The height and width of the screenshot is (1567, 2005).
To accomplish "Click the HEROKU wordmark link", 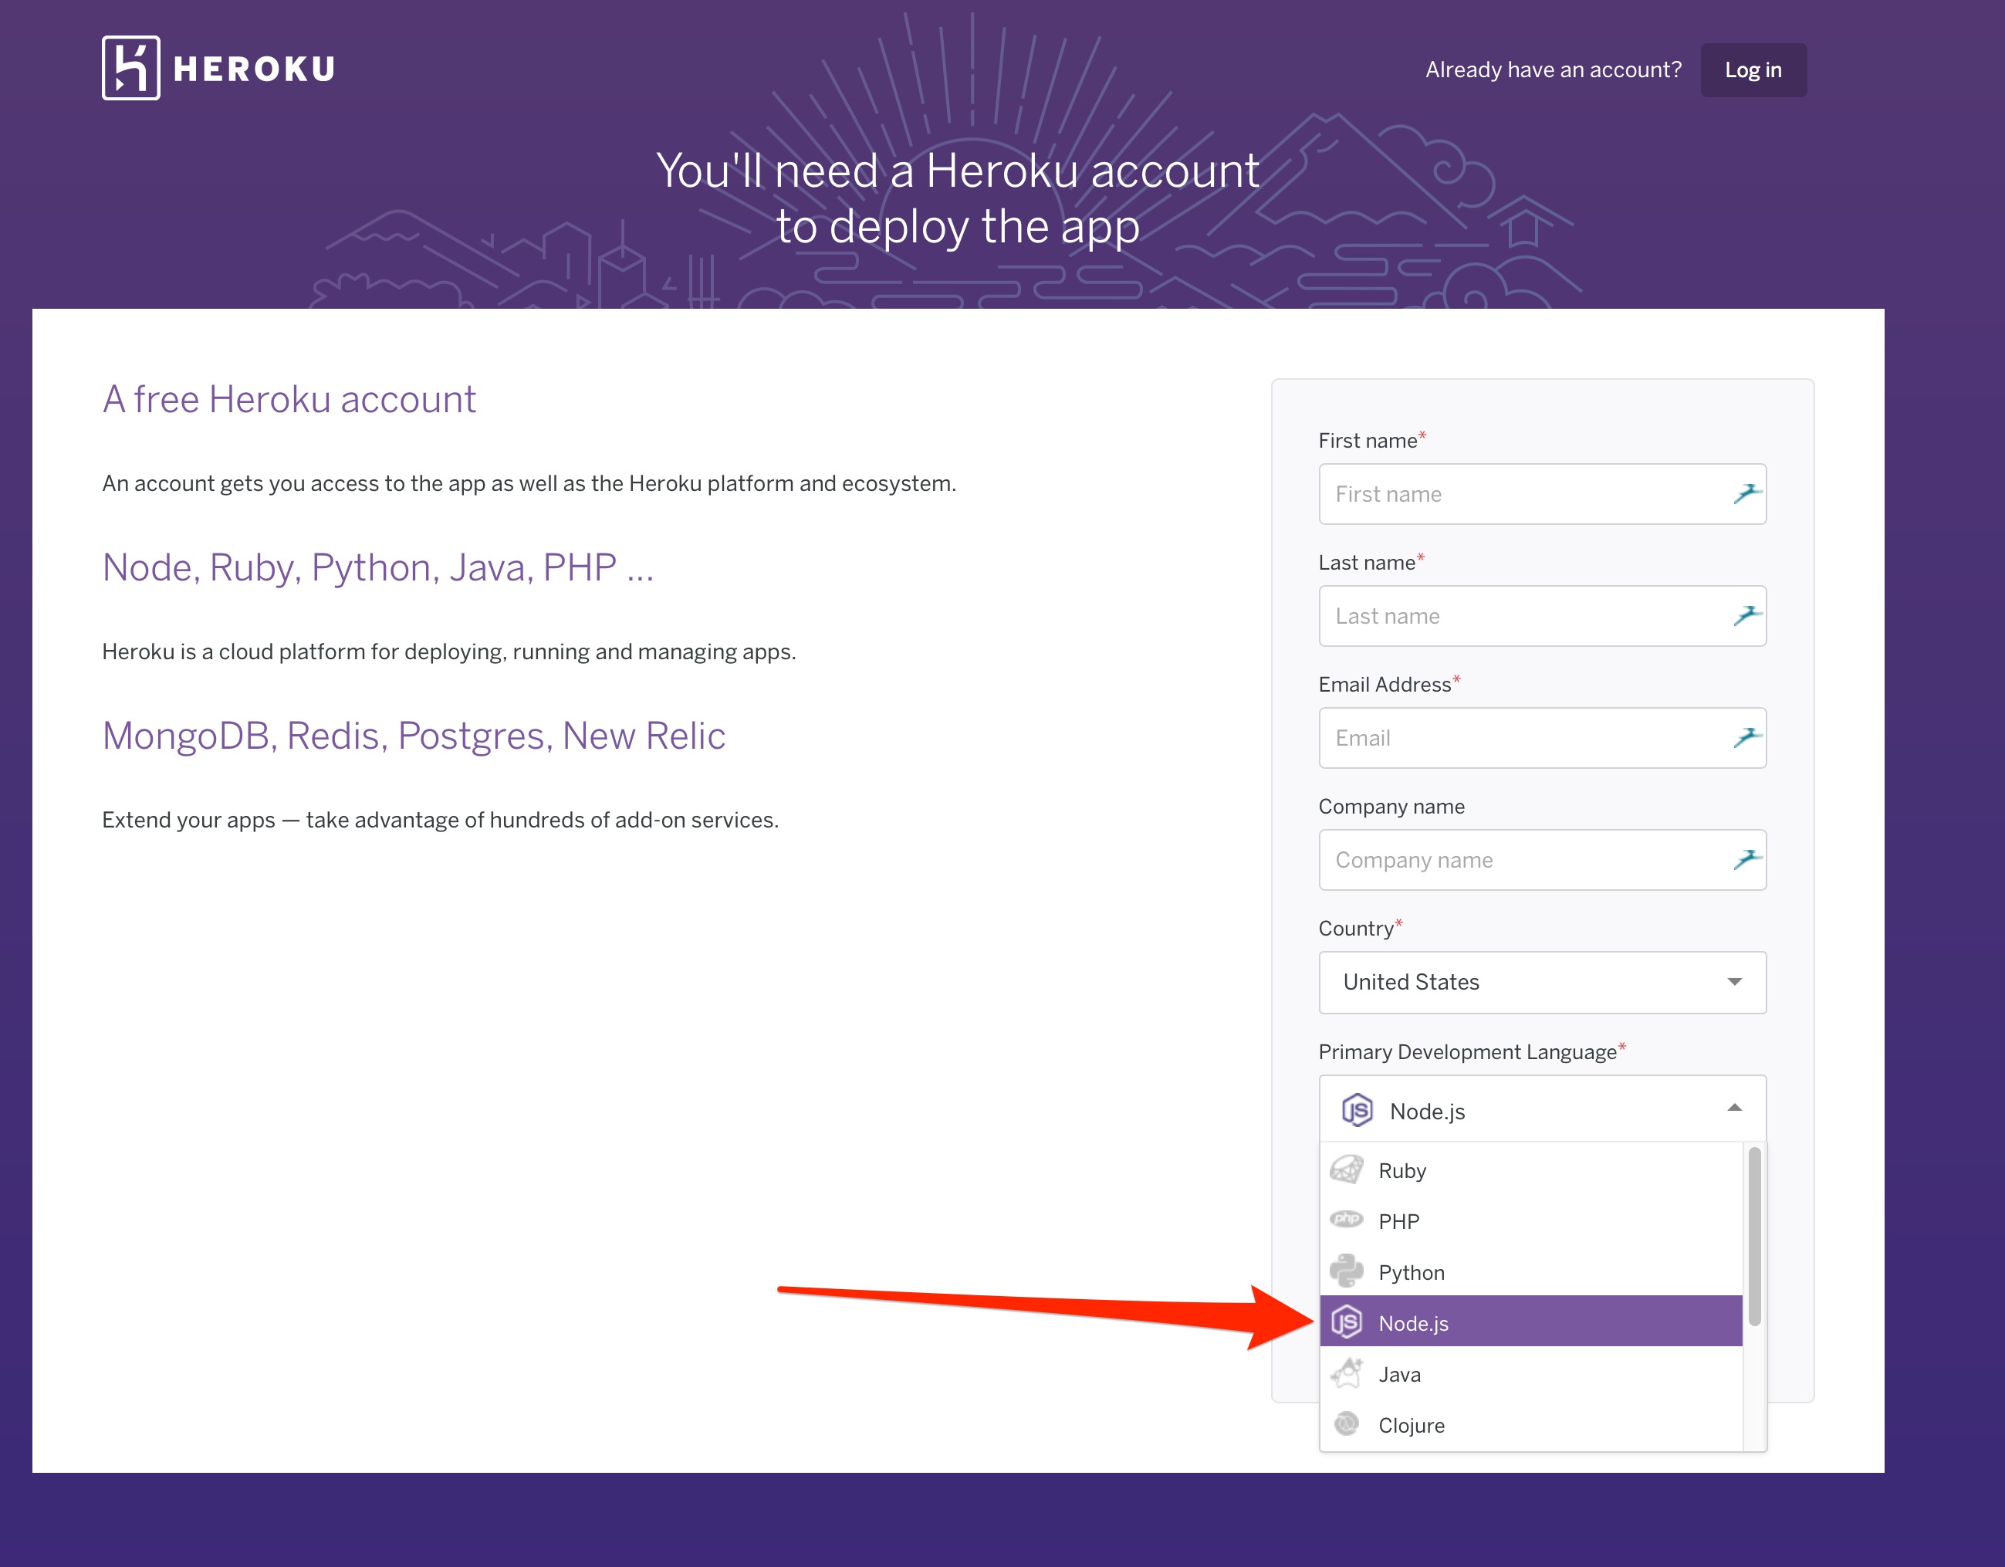I will click(x=255, y=69).
